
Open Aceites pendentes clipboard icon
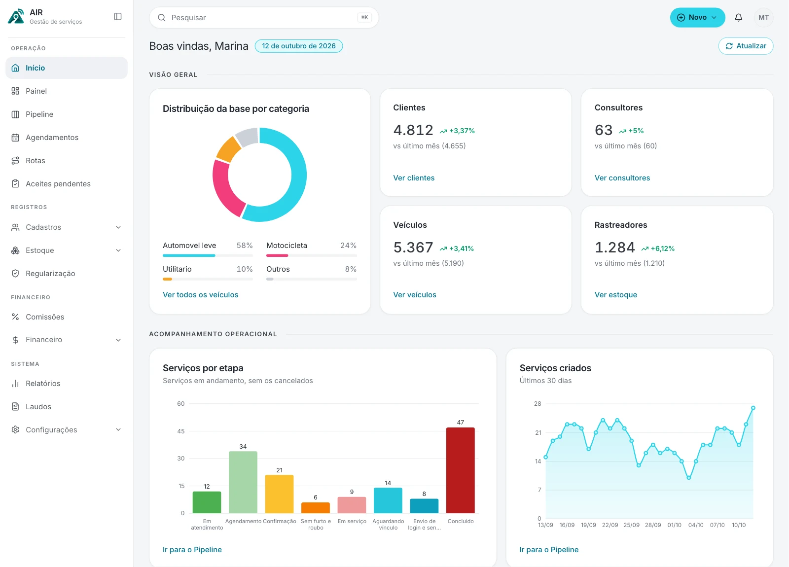coord(15,184)
